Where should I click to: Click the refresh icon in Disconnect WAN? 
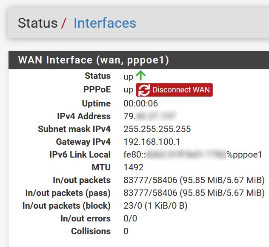click(x=144, y=90)
